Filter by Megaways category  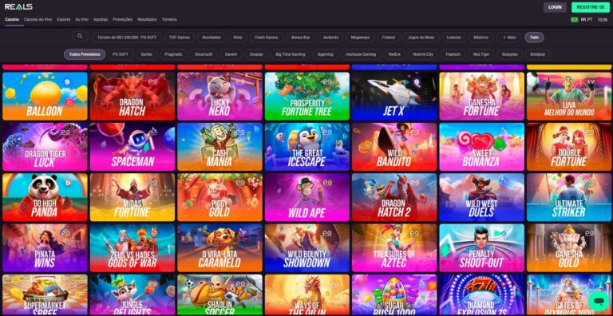pyautogui.click(x=360, y=38)
